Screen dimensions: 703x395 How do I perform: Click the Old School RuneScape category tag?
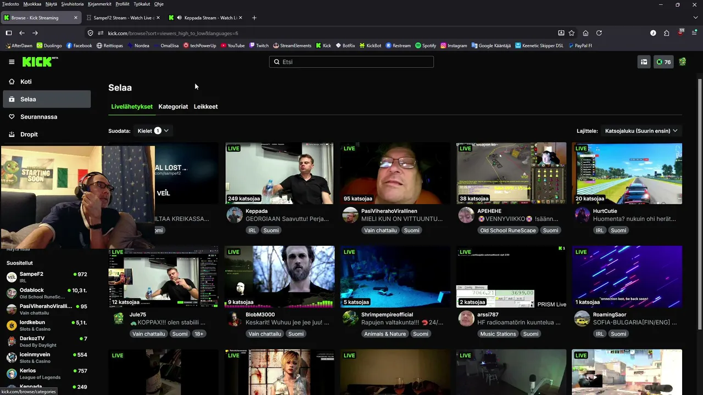coord(508,230)
